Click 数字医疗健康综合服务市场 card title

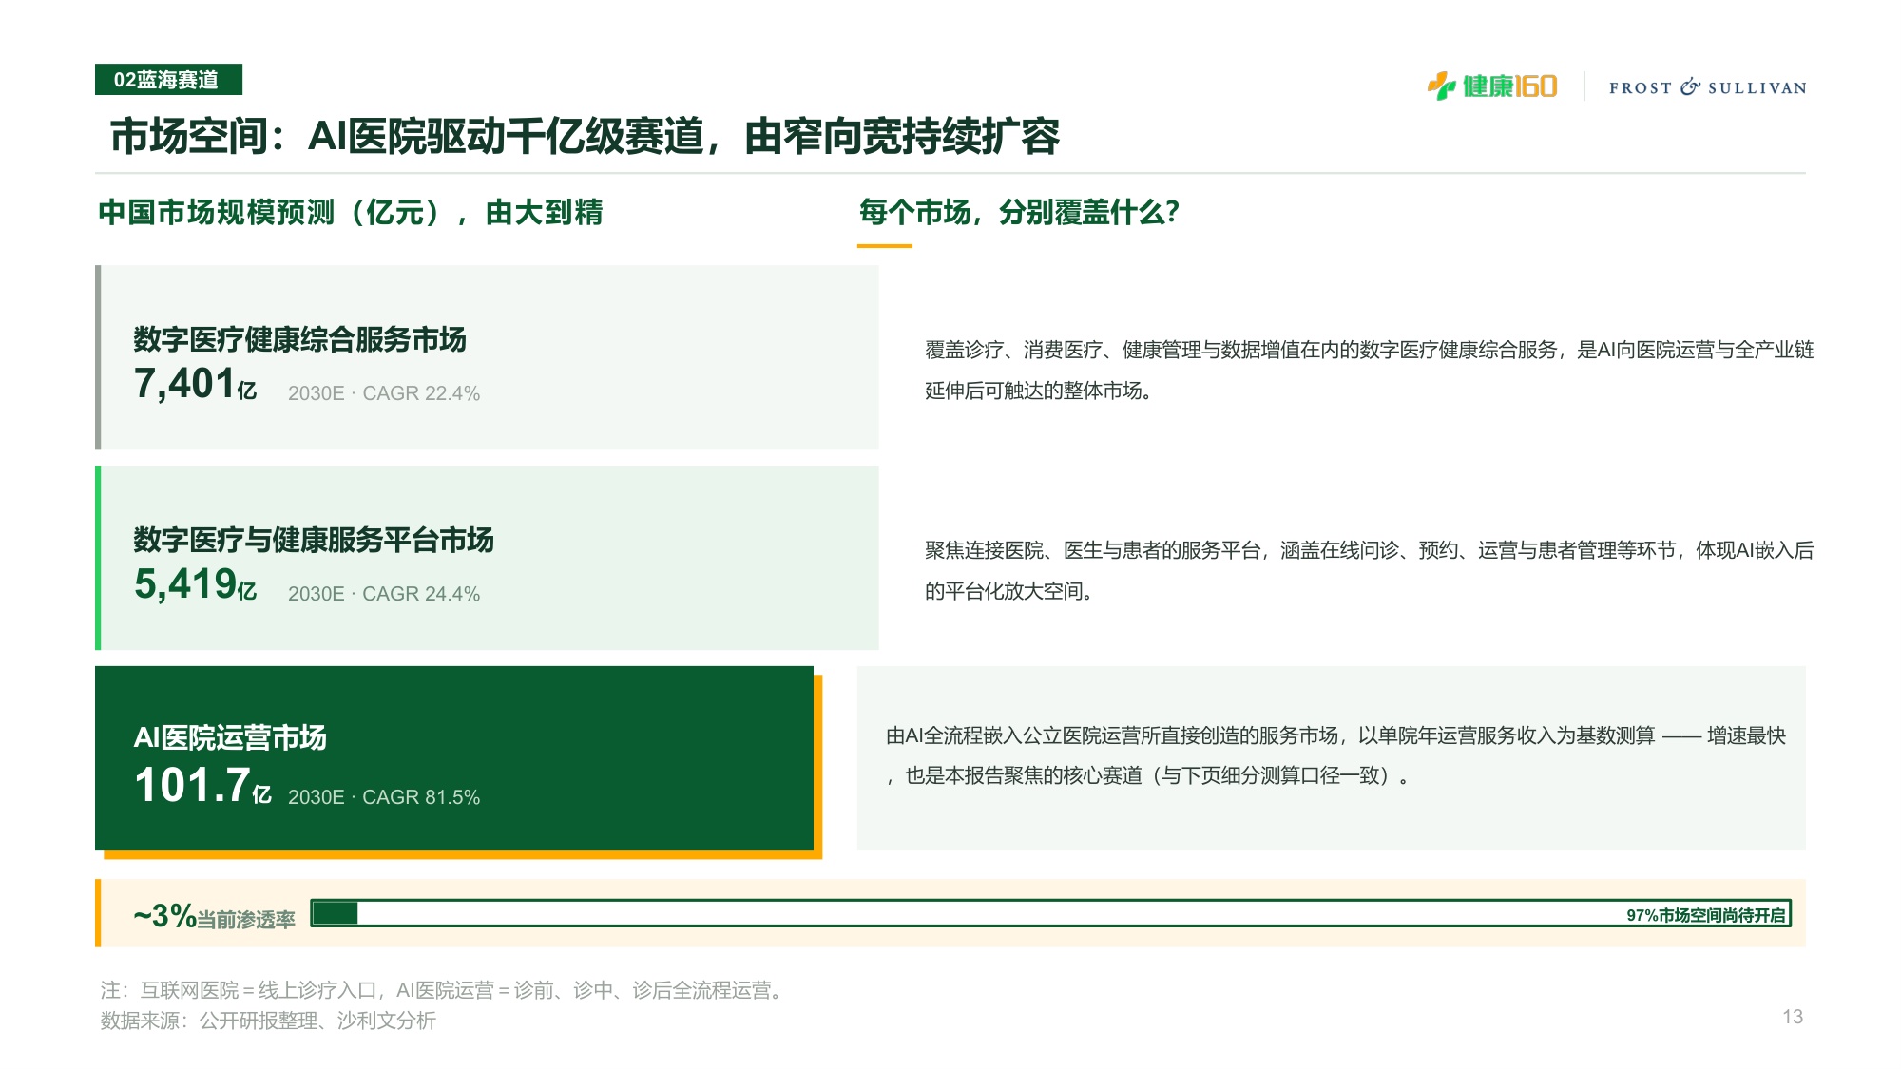(299, 339)
